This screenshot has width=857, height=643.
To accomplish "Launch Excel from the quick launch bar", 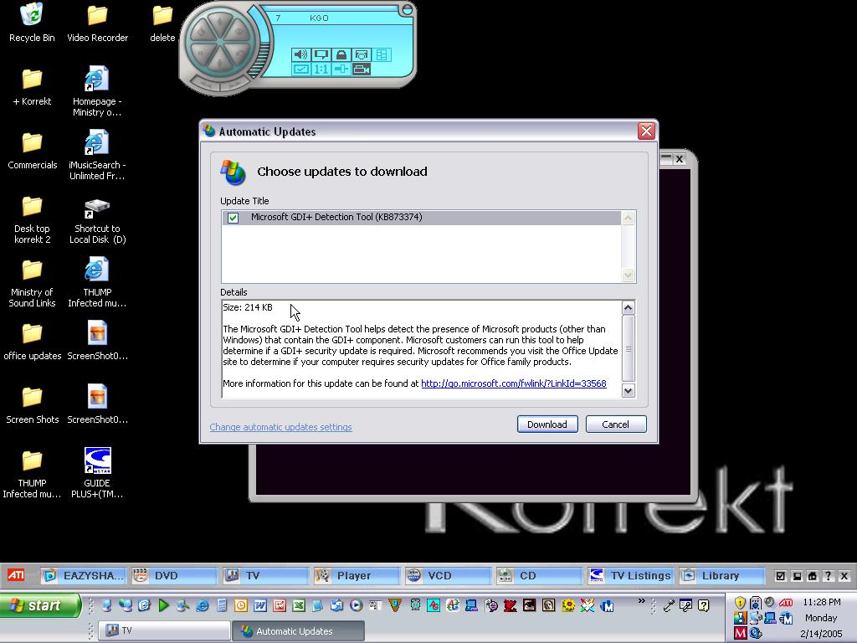I will tap(299, 605).
